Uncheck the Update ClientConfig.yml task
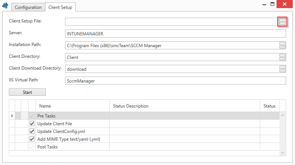The image size is (295, 165). point(32,131)
